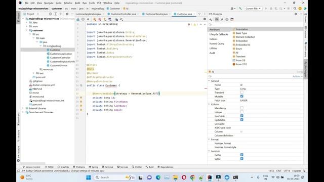
Task: Open the Project view selector dropdown
Action: 32,14
